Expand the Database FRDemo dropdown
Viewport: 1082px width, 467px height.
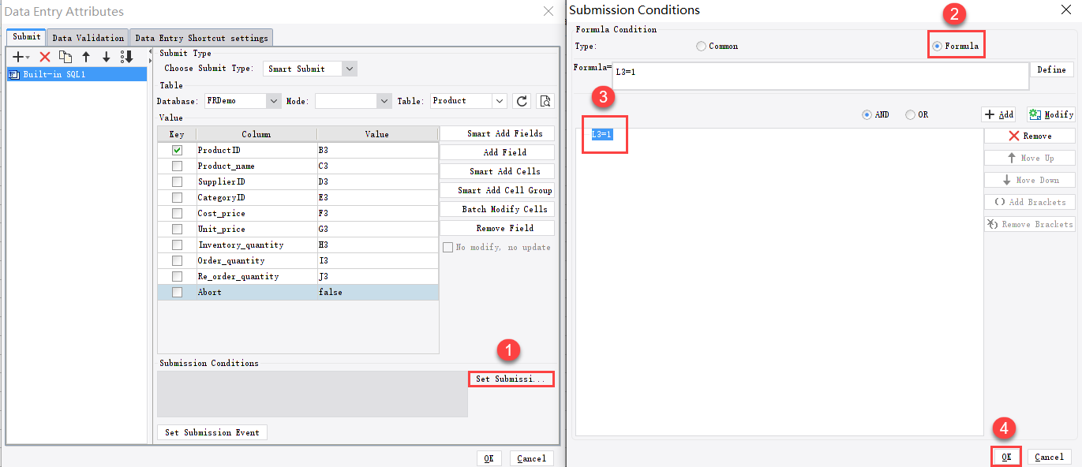coord(271,101)
